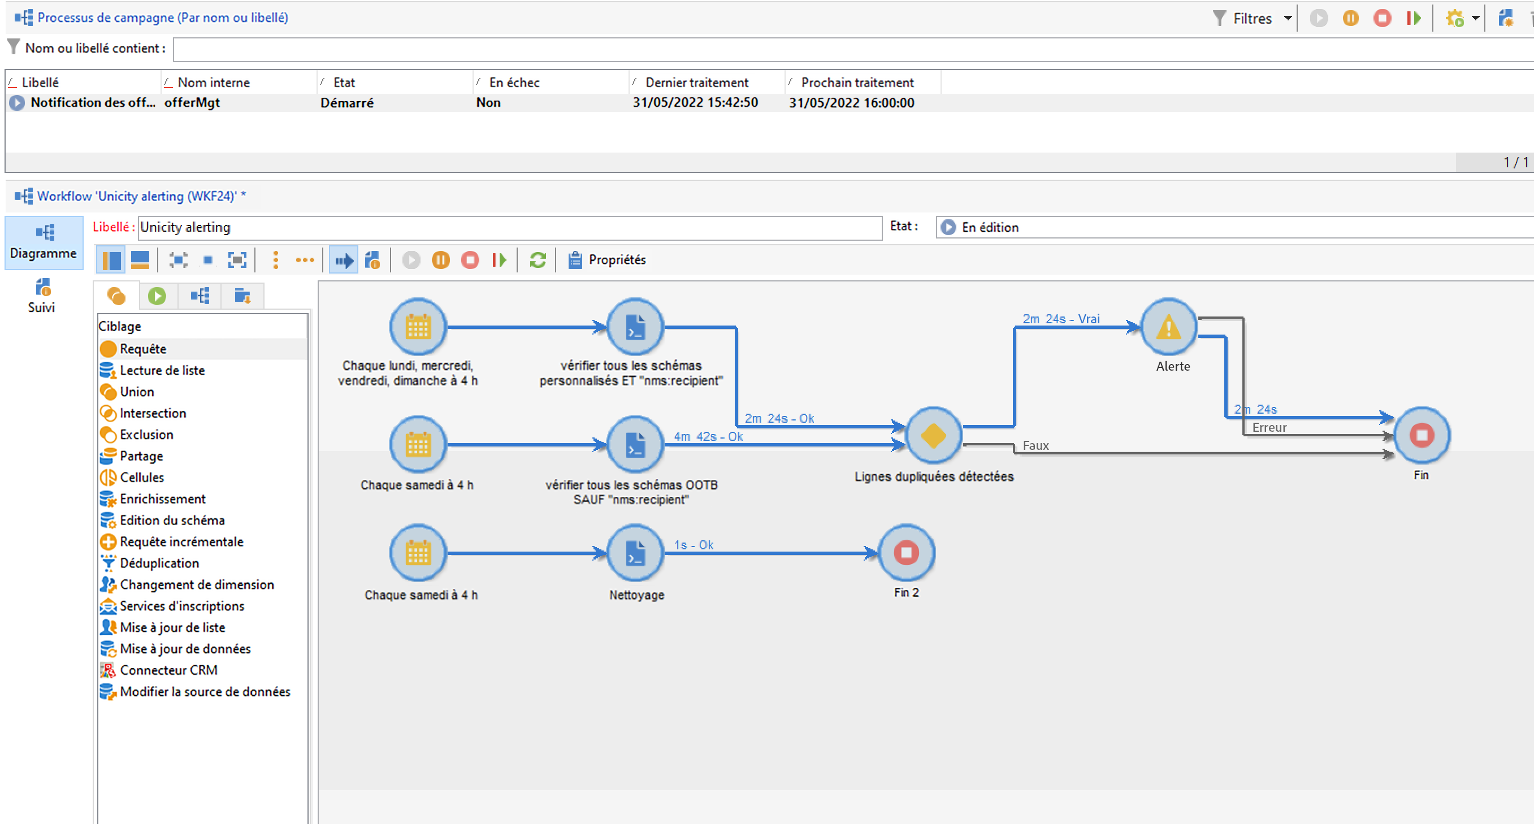Switch to the Suivi tab
The image size is (1534, 824).
tap(42, 296)
